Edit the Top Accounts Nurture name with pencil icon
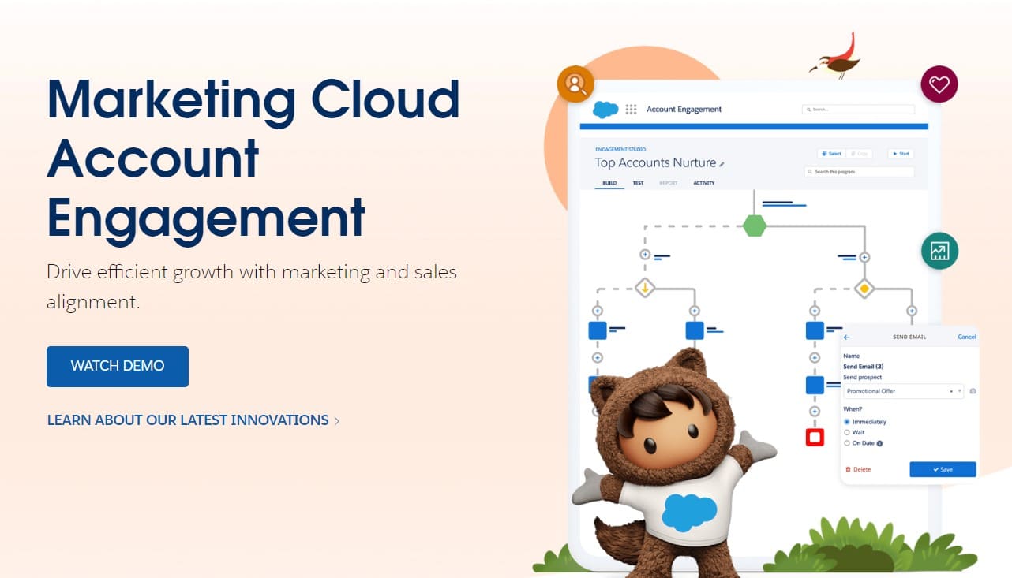 (x=721, y=163)
